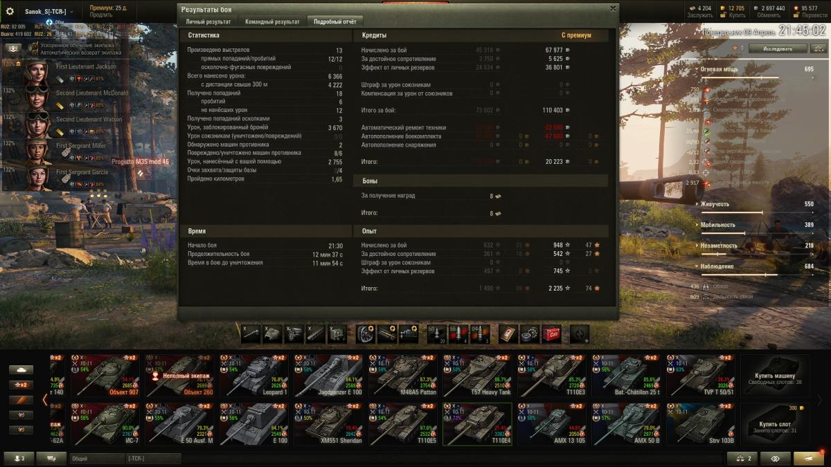Select TVP T 50/51 in carousel
The width and height of the screenshot is (831, 467).
click(701, 376)
